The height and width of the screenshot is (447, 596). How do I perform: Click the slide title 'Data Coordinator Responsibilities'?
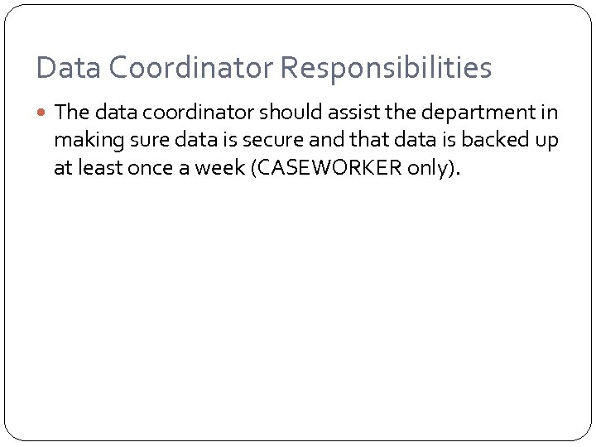(x=263, y=68)
